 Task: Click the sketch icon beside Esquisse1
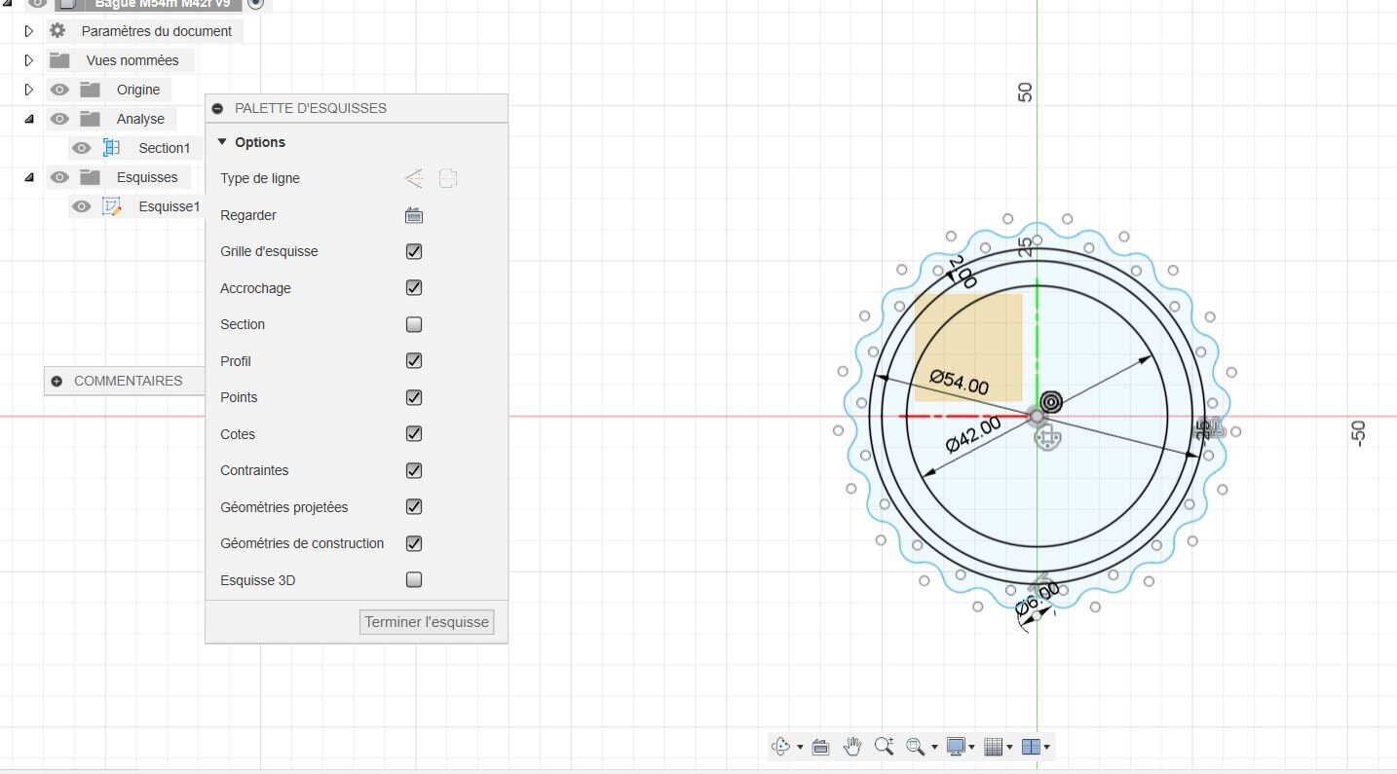112,206
